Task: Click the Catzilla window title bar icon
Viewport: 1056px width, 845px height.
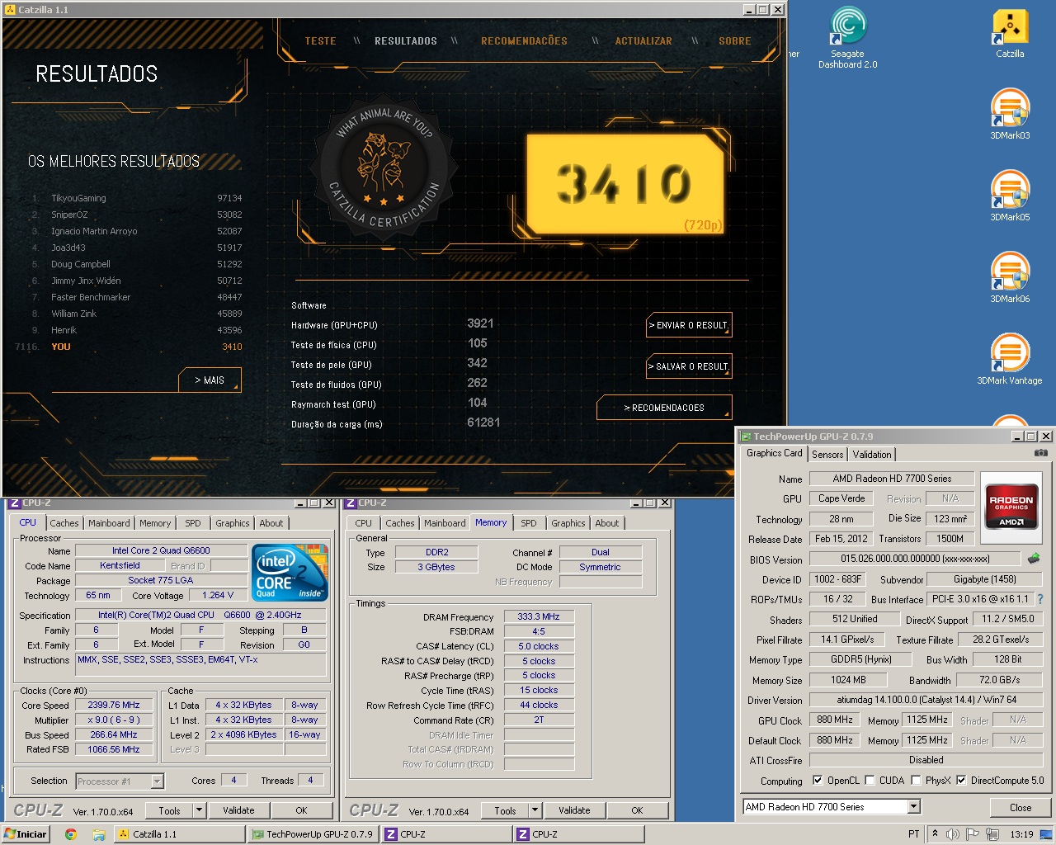Action: tap(10, 9)
